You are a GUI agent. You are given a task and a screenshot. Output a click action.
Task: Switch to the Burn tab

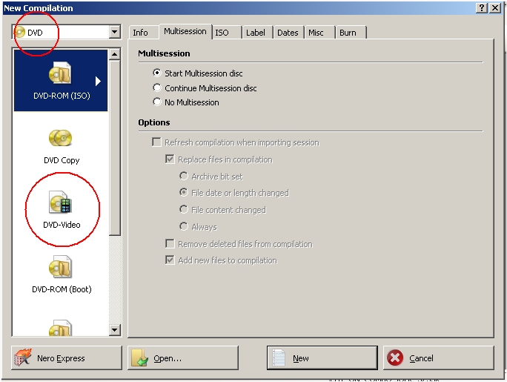pos(351,33)
